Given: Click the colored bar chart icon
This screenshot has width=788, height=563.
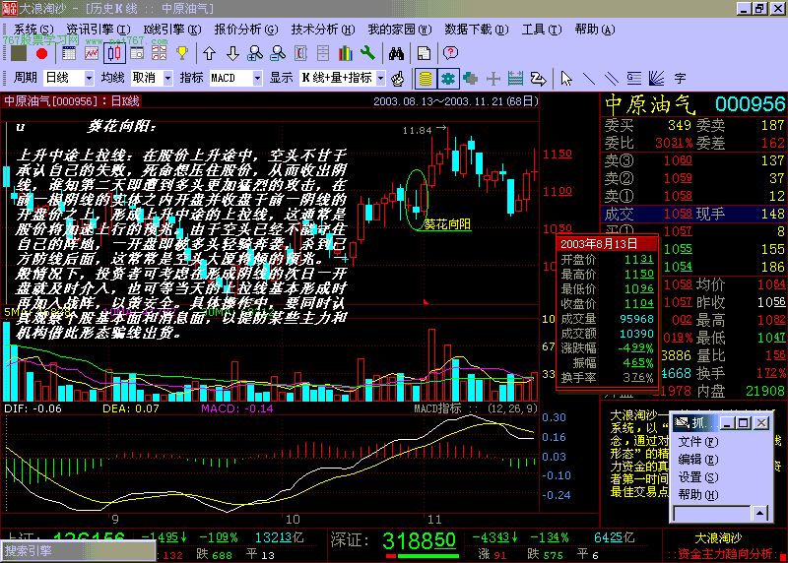Looking at the screenshot, I should (346, 53).
